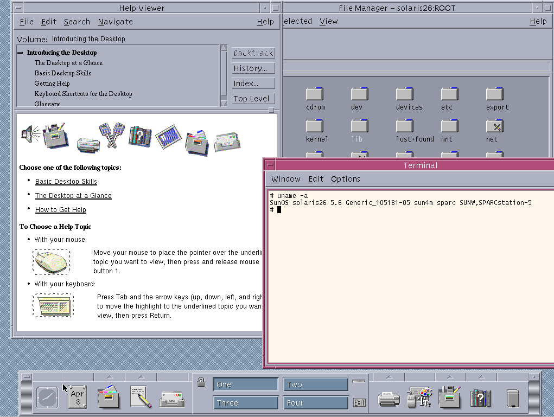The width and height of the screenshot is (554, 417).
Task: Follow the Basic Desktop Skills link
Action: pyautogui.click(x=66, y=182)
